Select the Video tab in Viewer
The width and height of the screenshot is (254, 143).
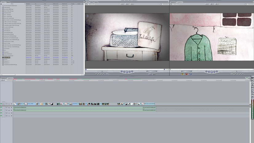pos(87,2)
